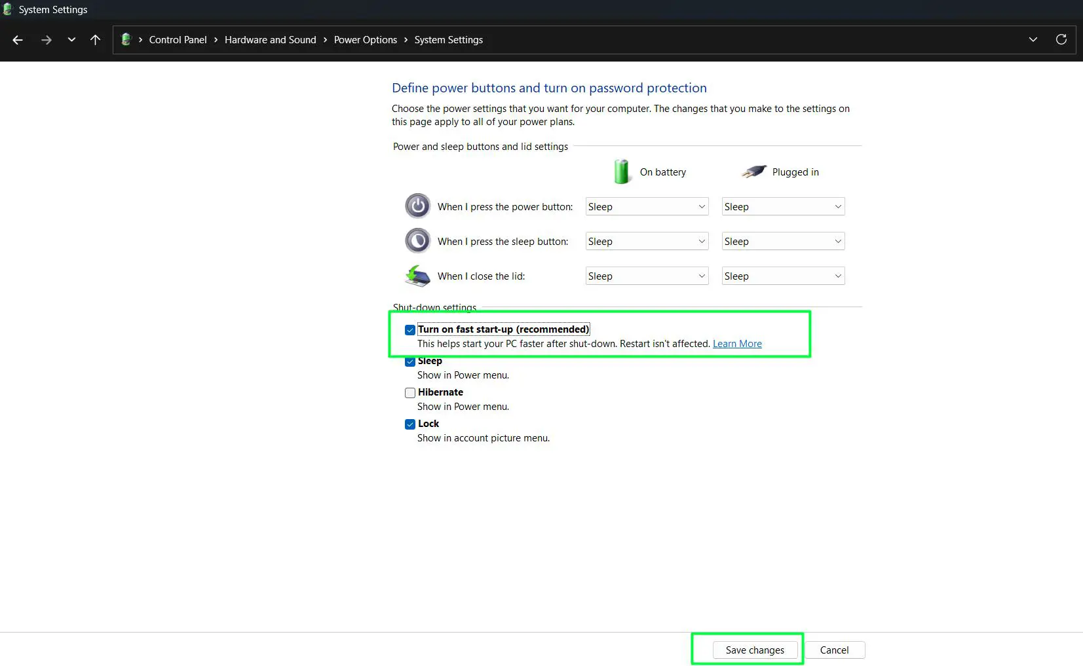This screenshot has width=1083, height=666.
Task: Enable the Hibernate option
Action: tap(409, 392)
